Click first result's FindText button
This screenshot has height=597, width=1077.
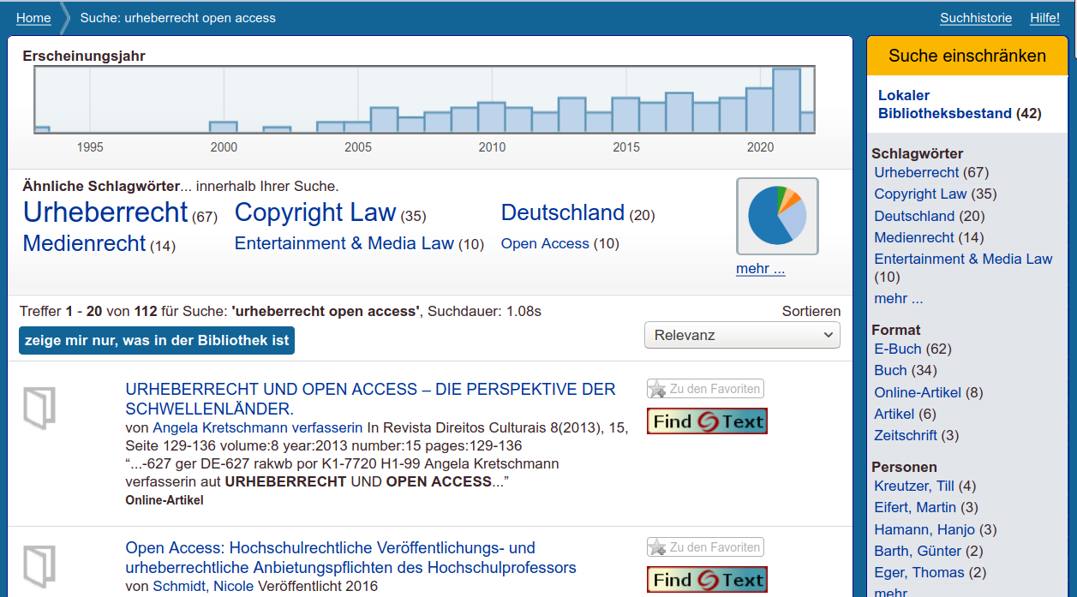707,421
